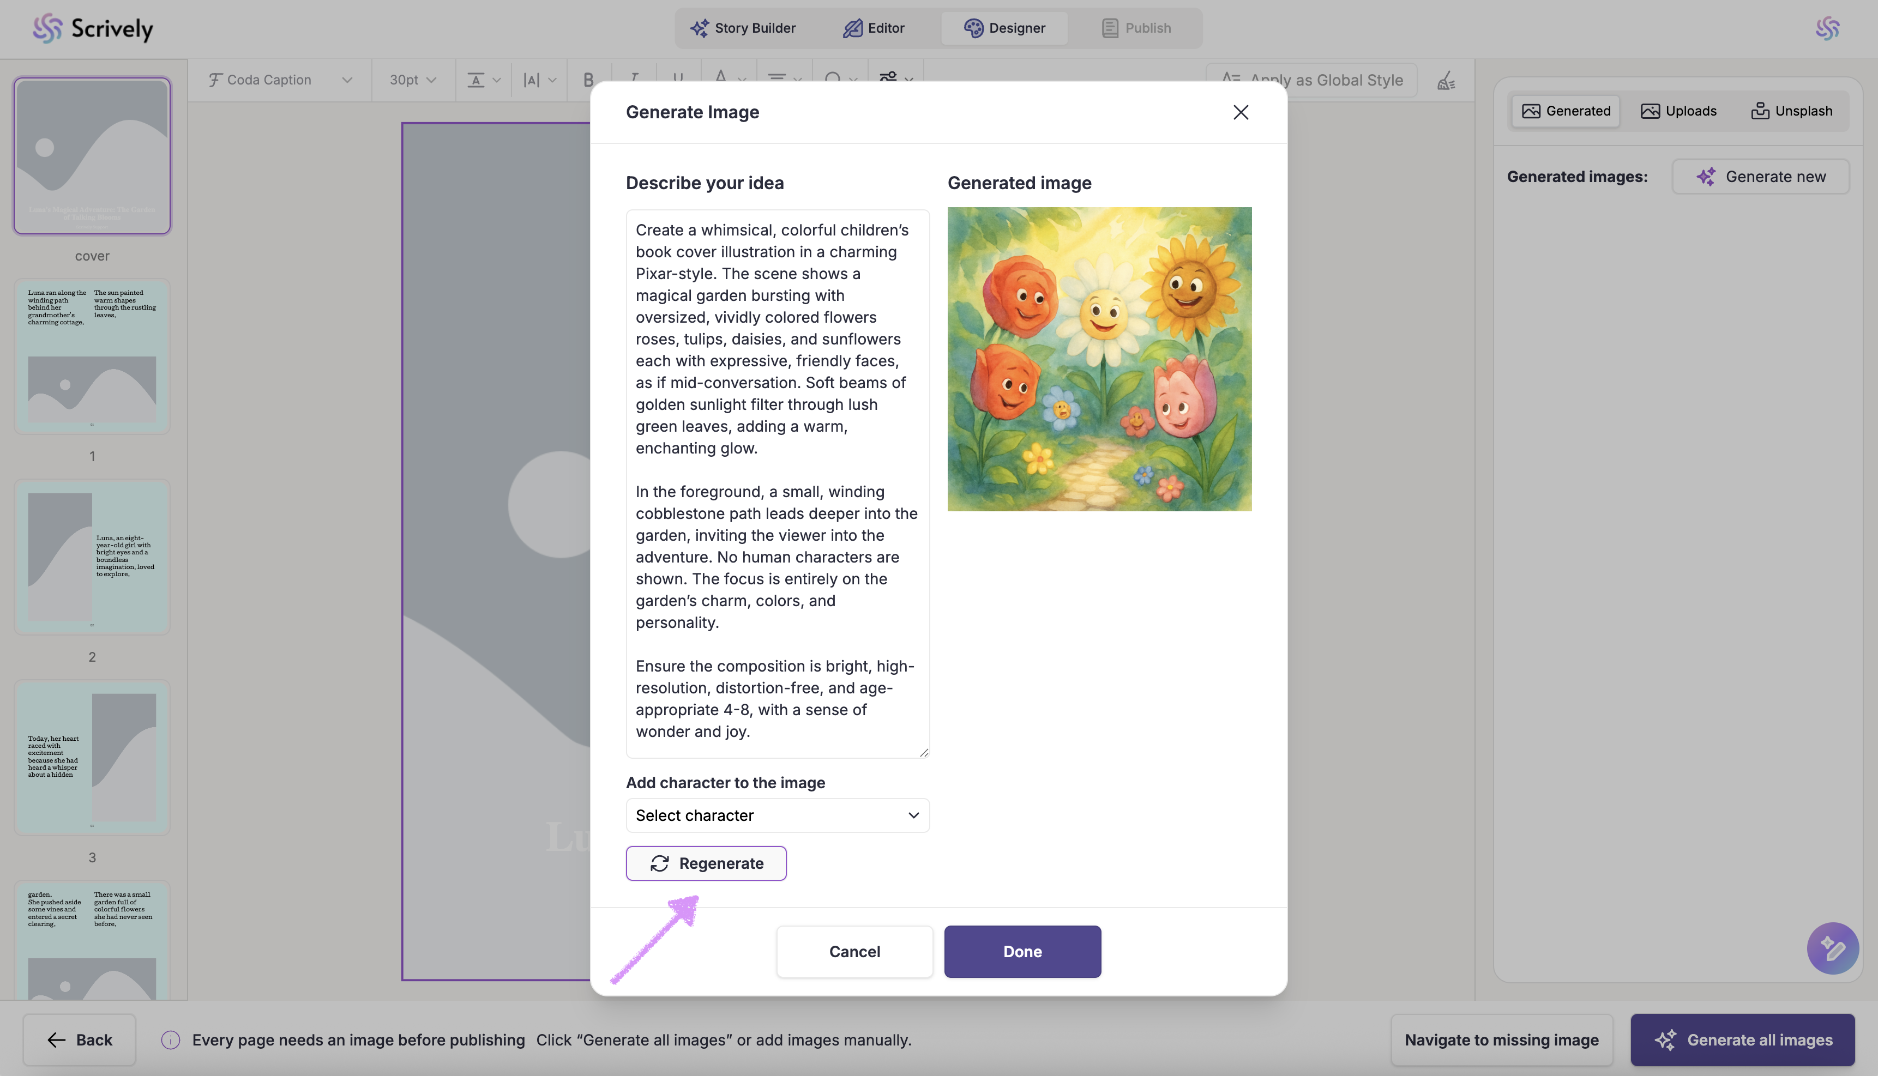Screen dimensions: 1878x1076
Task: Switch to the Editor tab
Action: click(874, 28)
